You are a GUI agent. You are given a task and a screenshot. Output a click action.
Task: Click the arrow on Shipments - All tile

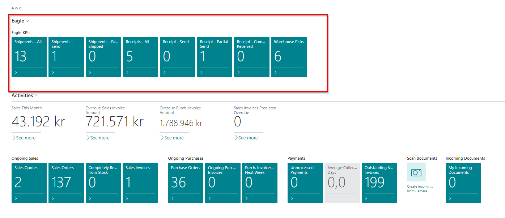coord(16,72)
